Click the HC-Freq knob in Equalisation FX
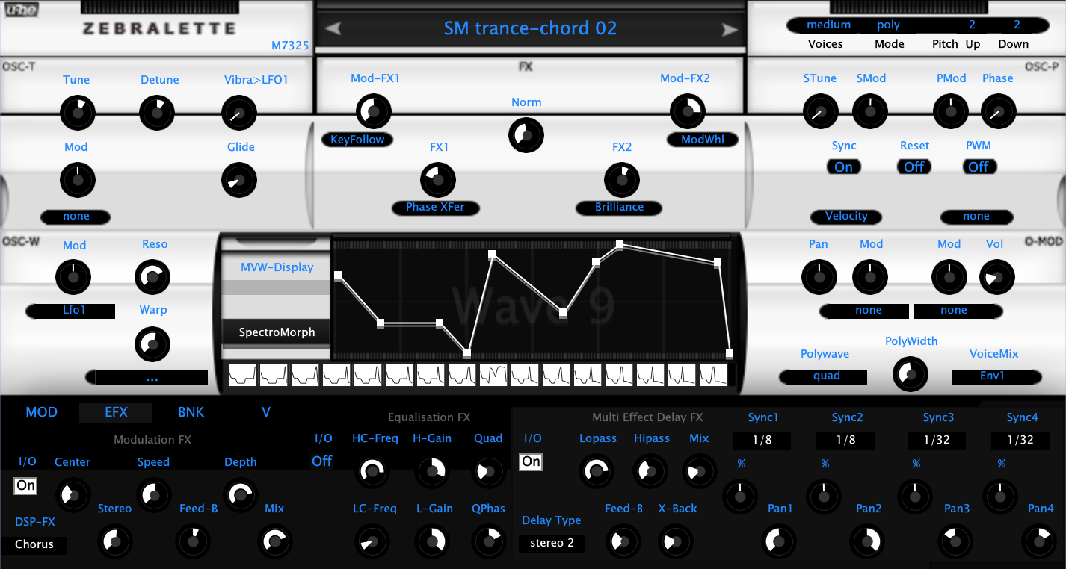The height and width of the screenshot is (569, 1066). 372,471
